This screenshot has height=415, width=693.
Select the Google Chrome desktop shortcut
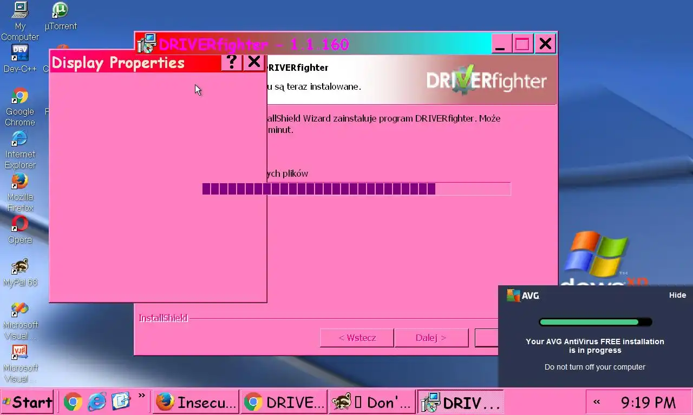coord(20,107)
